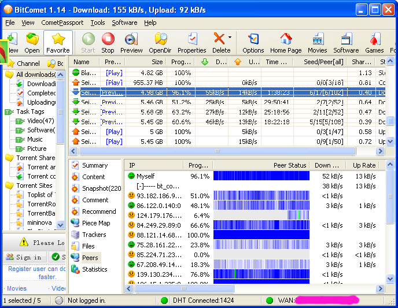Click Play link for the 4.82 GB task
The width and height of the screenshot is (398, 308).
114,73
